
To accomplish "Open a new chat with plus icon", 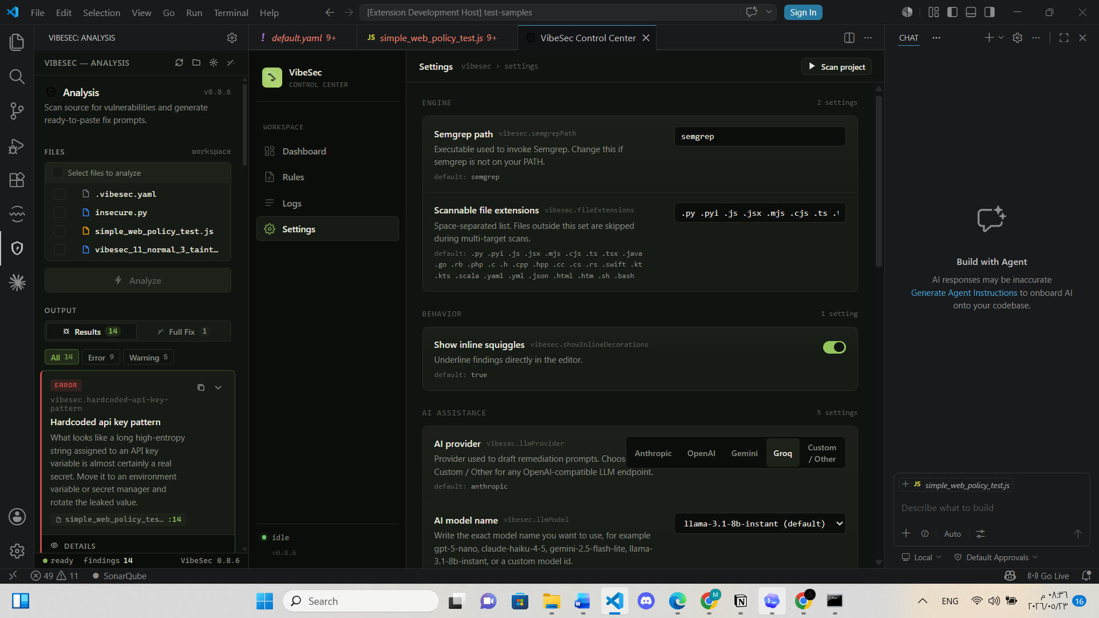I will (x=989, y=38).
